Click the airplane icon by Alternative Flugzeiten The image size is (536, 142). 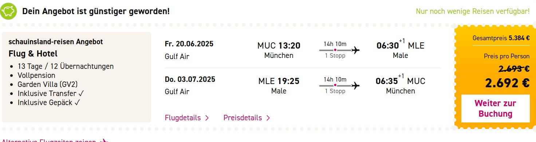pyautogui.click(x=104, y=141)
